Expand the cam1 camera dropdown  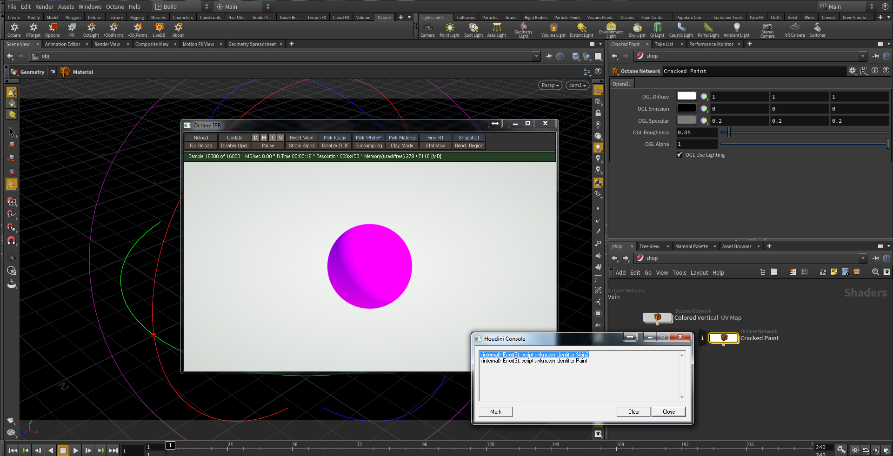coord(577,85)
